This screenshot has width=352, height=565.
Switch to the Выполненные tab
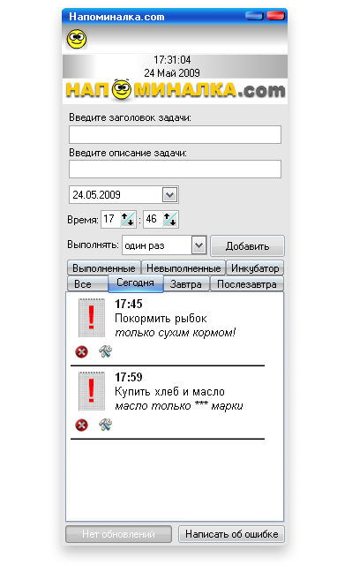pyautogui.click(x=104, y=268)
